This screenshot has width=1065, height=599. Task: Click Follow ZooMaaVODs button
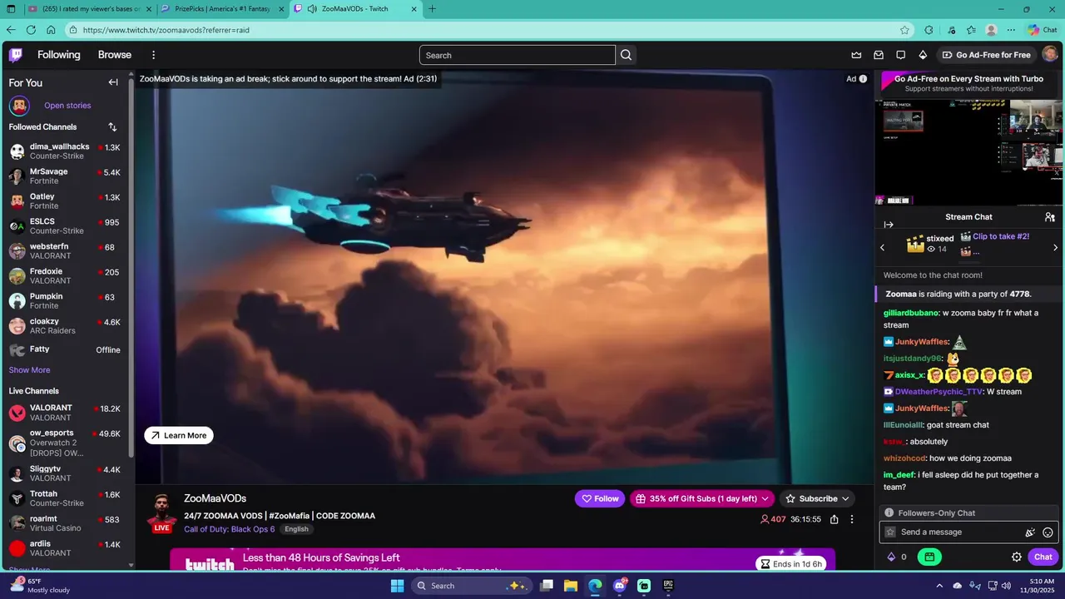(600, 498)
